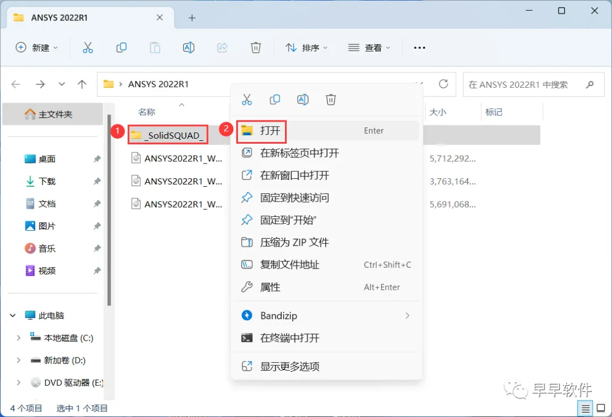Expand the DVD 驱动器 (E:) node
612x417 pixels.
[x=18, y=382]
